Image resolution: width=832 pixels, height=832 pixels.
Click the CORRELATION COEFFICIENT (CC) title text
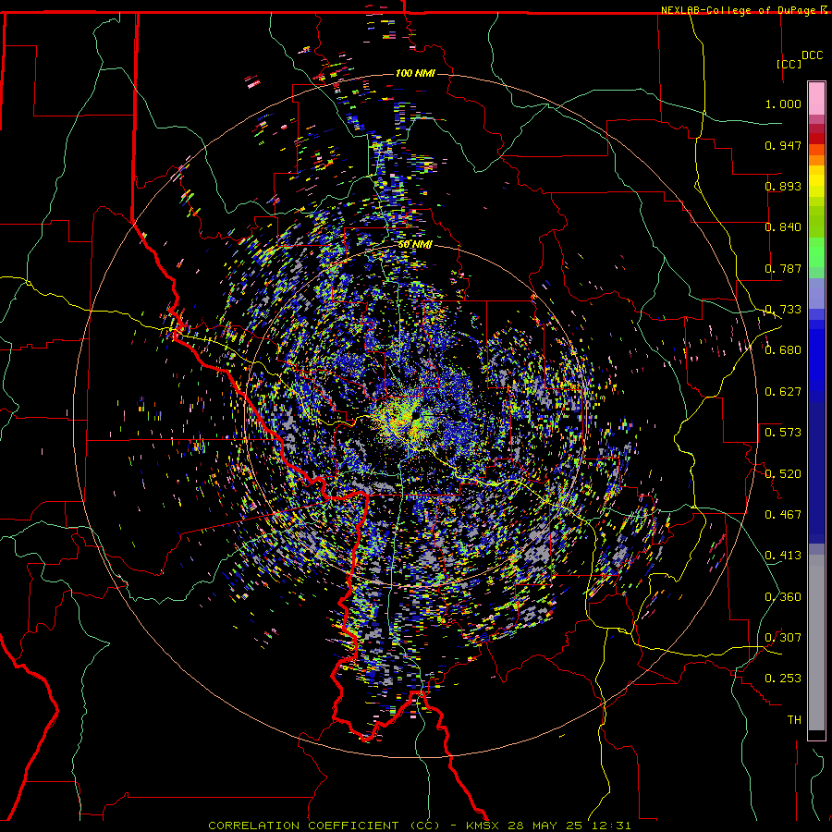tap(324, 826)
